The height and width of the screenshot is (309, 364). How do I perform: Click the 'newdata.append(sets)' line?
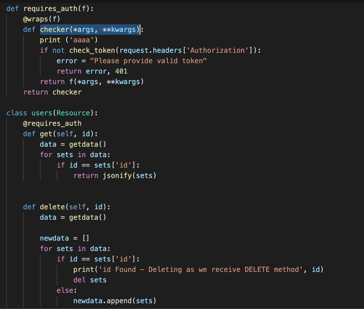(x=115, y=301)
